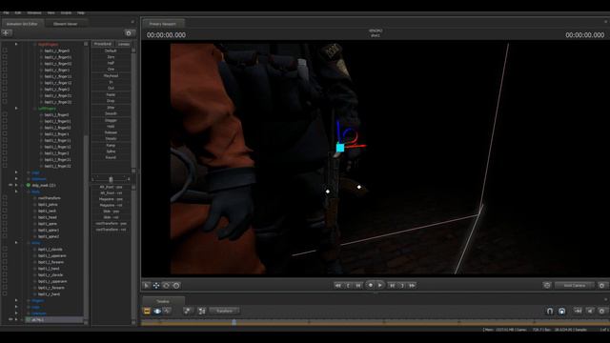The image size is (610, 343).
Task: Tick the checkbox beside bip01_r_finger0
Action: pyautogui.click(x=5, y=50)
